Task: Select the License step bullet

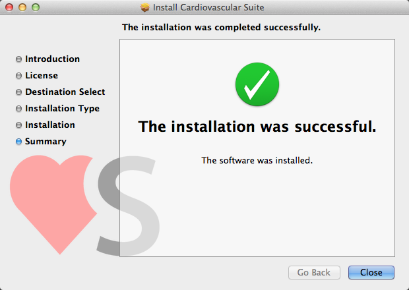Action: click(18, 76)
